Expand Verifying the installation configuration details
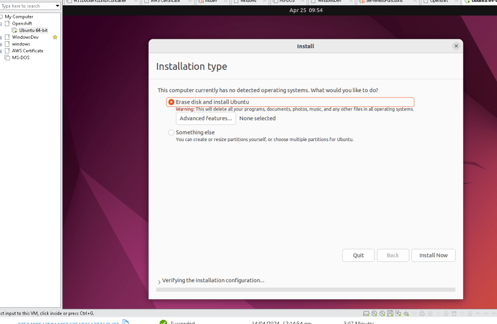The image size is (497, 324). 159,282
